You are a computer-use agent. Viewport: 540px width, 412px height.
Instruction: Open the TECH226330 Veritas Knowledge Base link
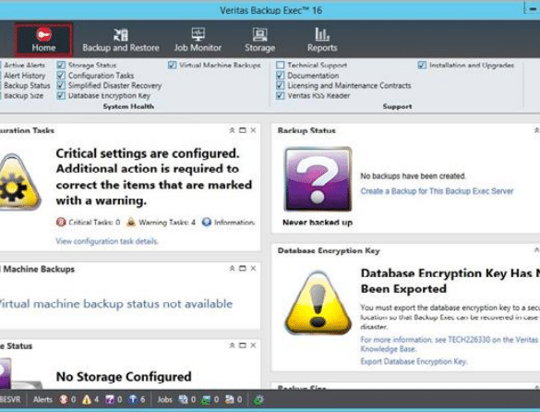point(450,344)
